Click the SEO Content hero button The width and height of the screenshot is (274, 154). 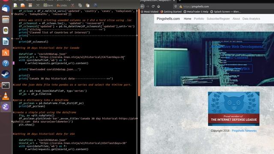[x=237, y=58]
